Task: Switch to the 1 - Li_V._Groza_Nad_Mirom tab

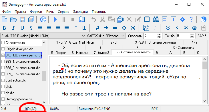Action: click(75, 42)
